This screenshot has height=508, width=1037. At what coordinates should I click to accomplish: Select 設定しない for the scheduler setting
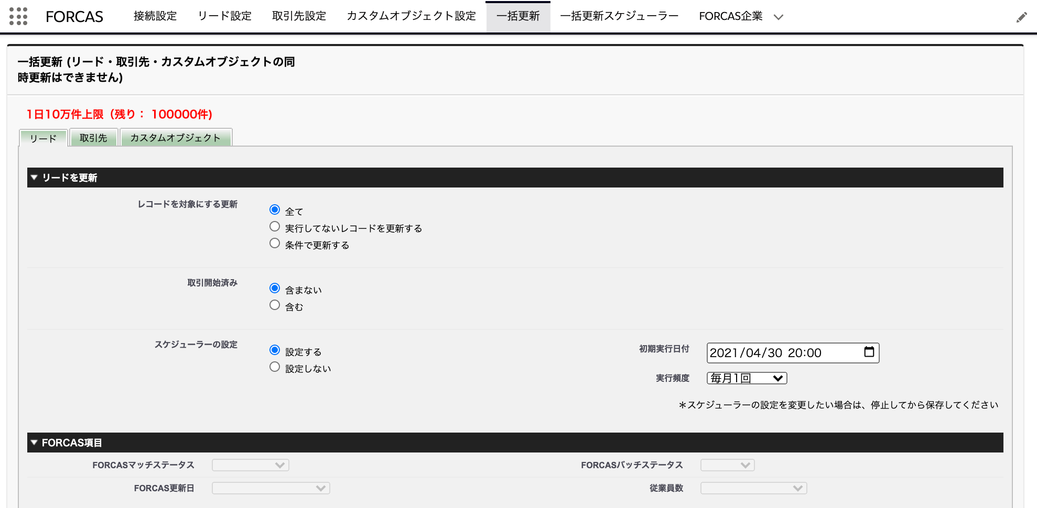[274, 367]
